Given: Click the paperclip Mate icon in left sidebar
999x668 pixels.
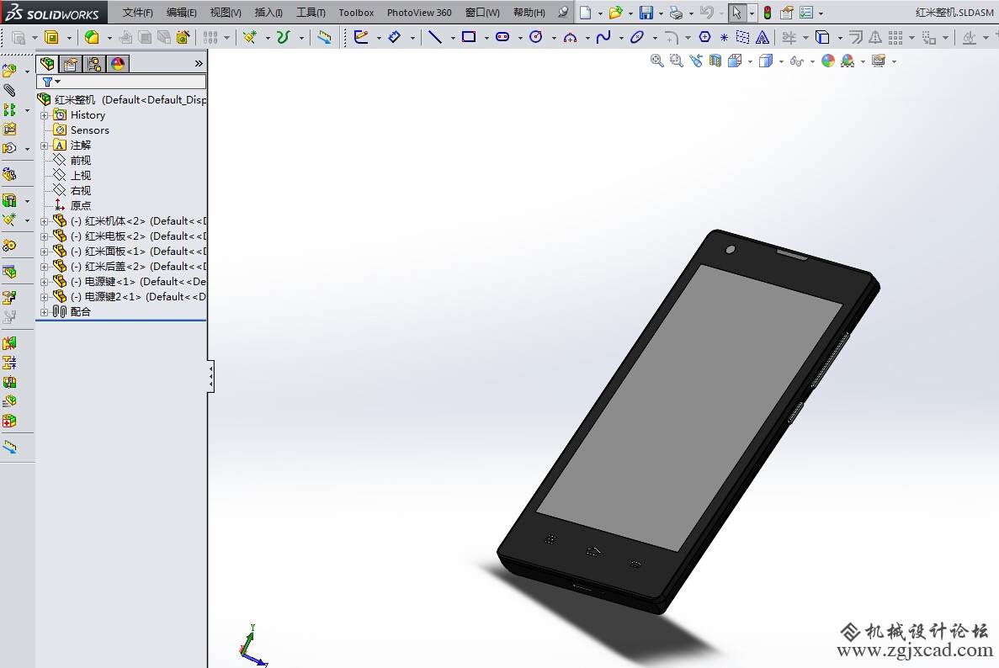Looking at the screenshot, I should (x=9, y=90).
